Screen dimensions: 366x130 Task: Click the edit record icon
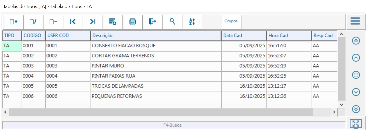pyautogui.click(x=33, y=22)
